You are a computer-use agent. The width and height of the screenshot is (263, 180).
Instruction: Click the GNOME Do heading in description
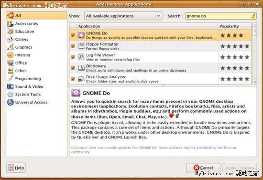(x=96, y=93)
